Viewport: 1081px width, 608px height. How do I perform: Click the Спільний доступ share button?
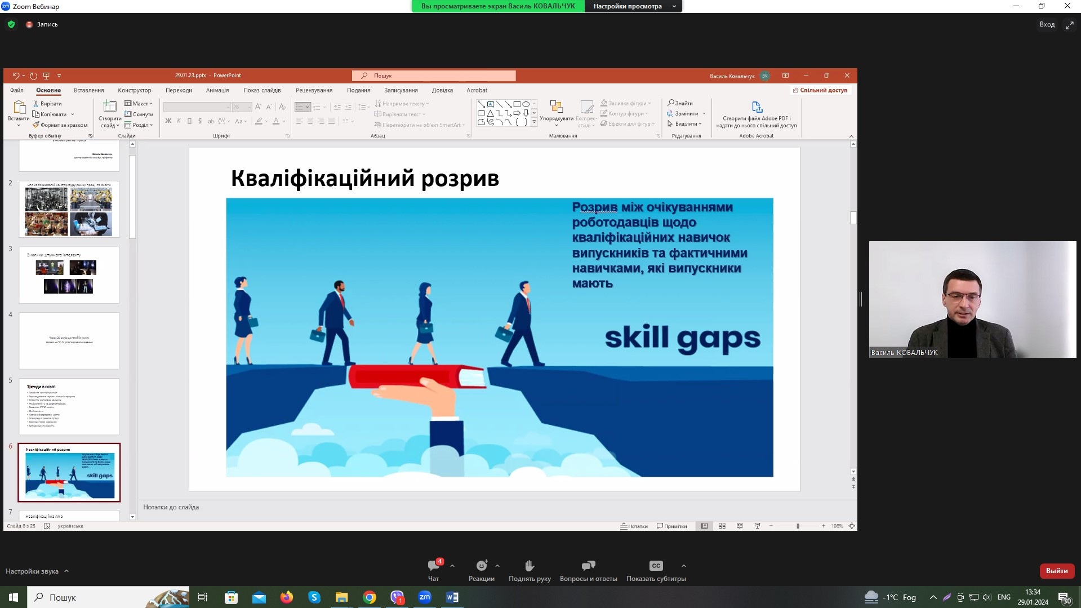[820, 90]
